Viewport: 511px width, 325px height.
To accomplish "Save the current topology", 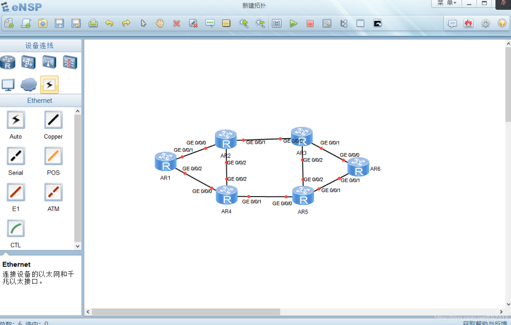I will pyautogui.click(x=59, y=24).
